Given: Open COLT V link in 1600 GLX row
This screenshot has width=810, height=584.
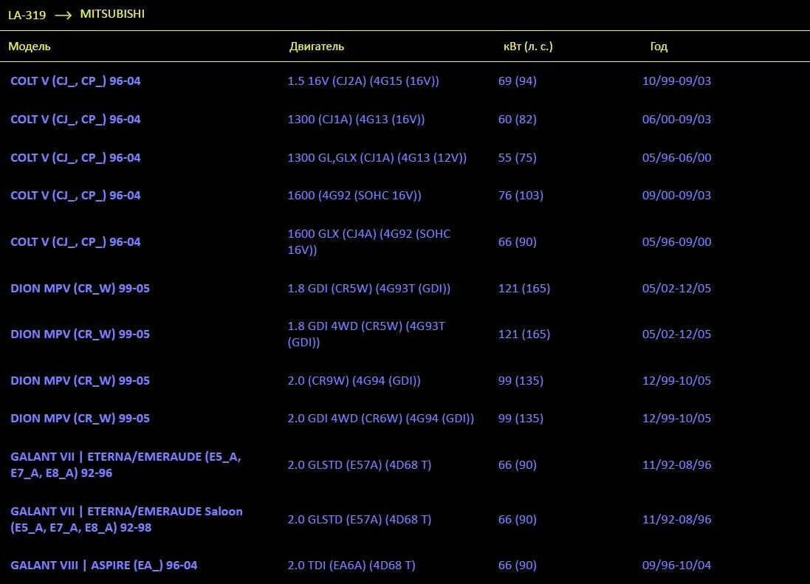Looking at the screenshot, I should (x=75, y=241).
